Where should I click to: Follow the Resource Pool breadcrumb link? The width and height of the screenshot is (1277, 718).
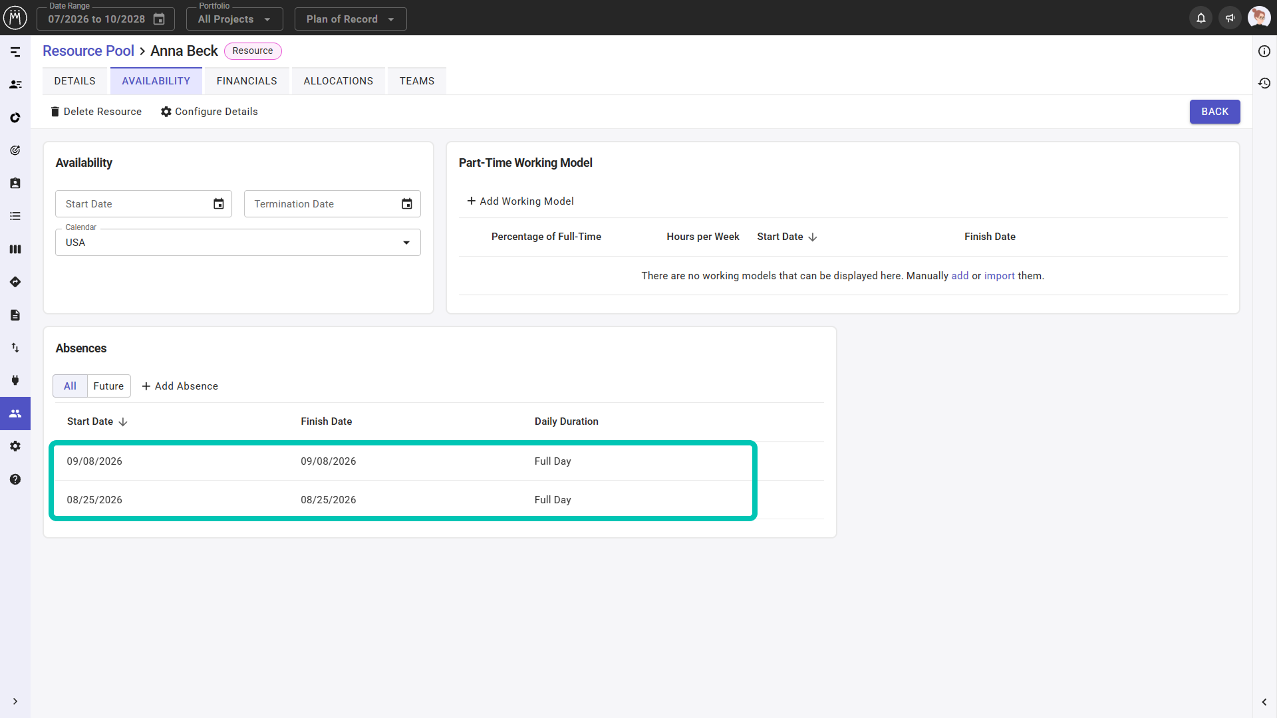[88, 51]
